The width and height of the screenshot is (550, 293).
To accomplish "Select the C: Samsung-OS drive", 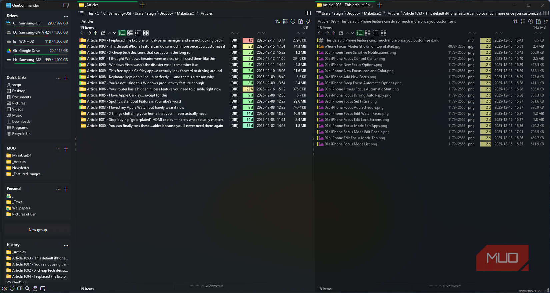I will pos(37,23).
